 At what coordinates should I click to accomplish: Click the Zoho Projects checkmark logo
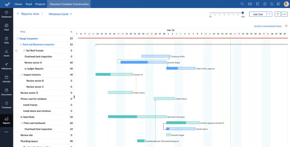[7, 4]
